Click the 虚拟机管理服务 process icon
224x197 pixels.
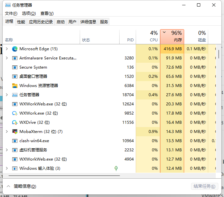pos(15,150)
